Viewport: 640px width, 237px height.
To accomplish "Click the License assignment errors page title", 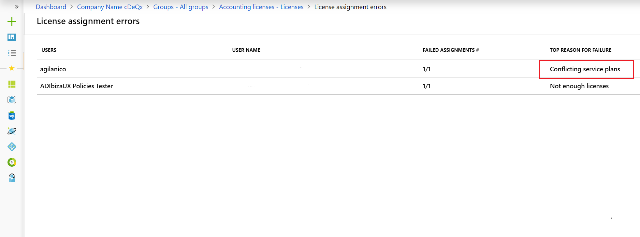I will tap(88, 21).
